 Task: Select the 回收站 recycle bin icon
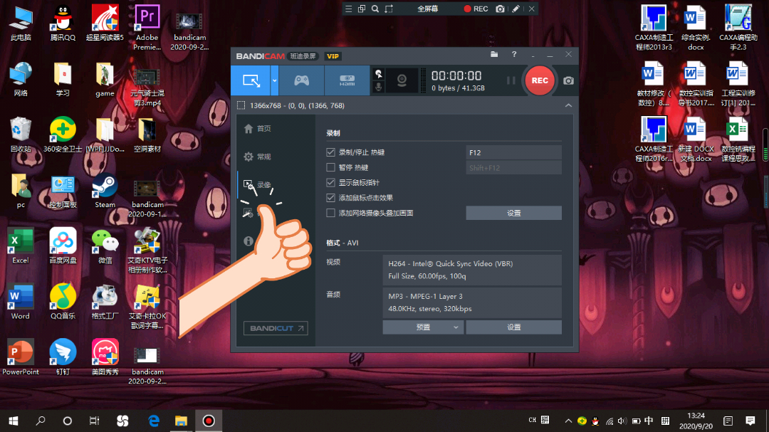[21, 135]
